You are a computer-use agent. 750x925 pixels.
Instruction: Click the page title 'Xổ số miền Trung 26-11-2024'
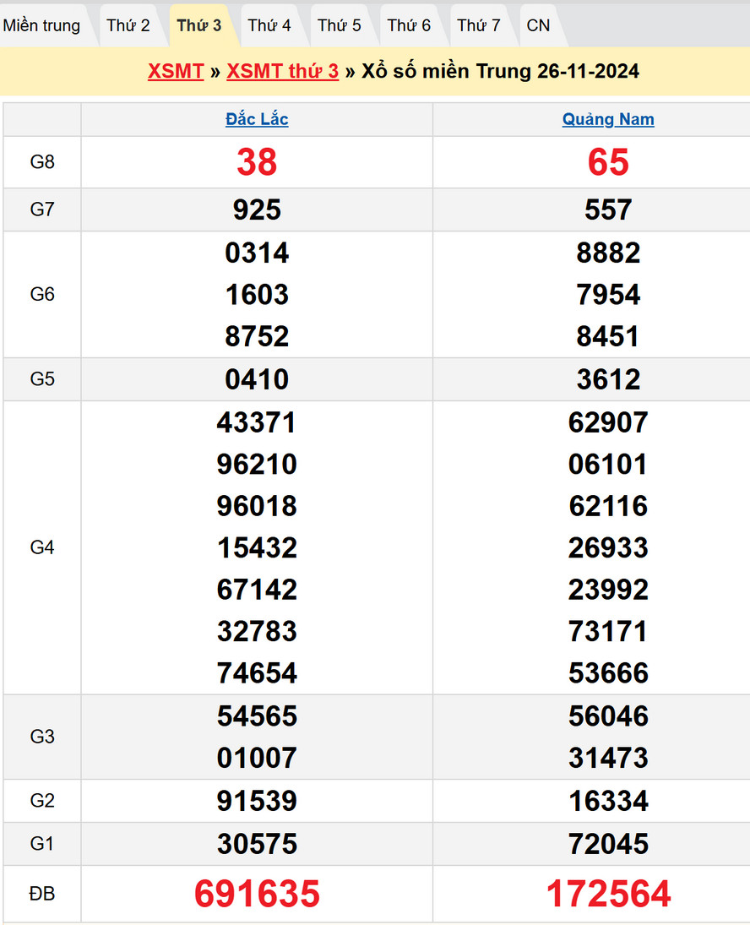pos(500,72)
